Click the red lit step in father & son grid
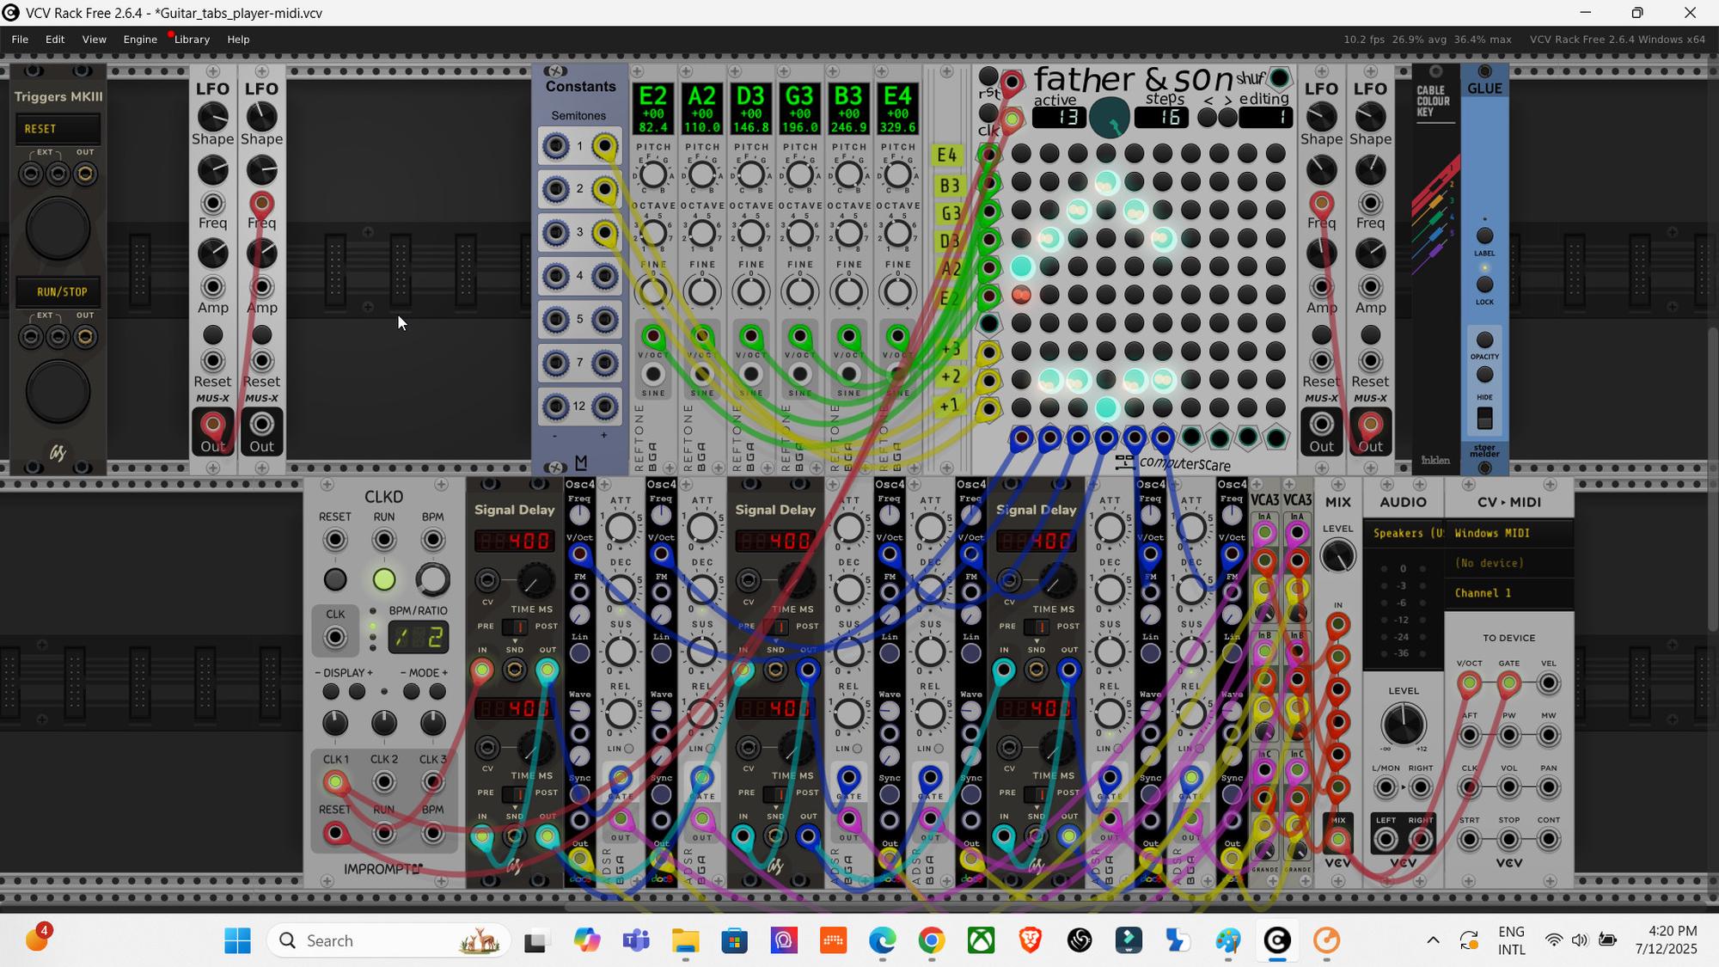Screen dimensions: 1719x967 [1021, 295]
